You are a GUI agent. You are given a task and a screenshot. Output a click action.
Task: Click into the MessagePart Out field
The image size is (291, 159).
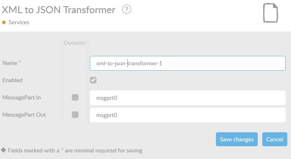tap(188, 115)
